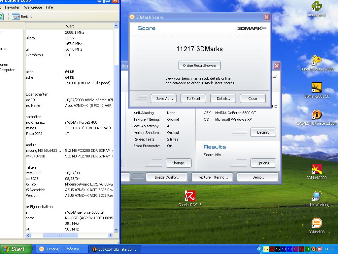Open the 3DMark2001 SE desktop icon
Image resolution: width=338 pixels, height=254 pixels.
pos(317,90)
